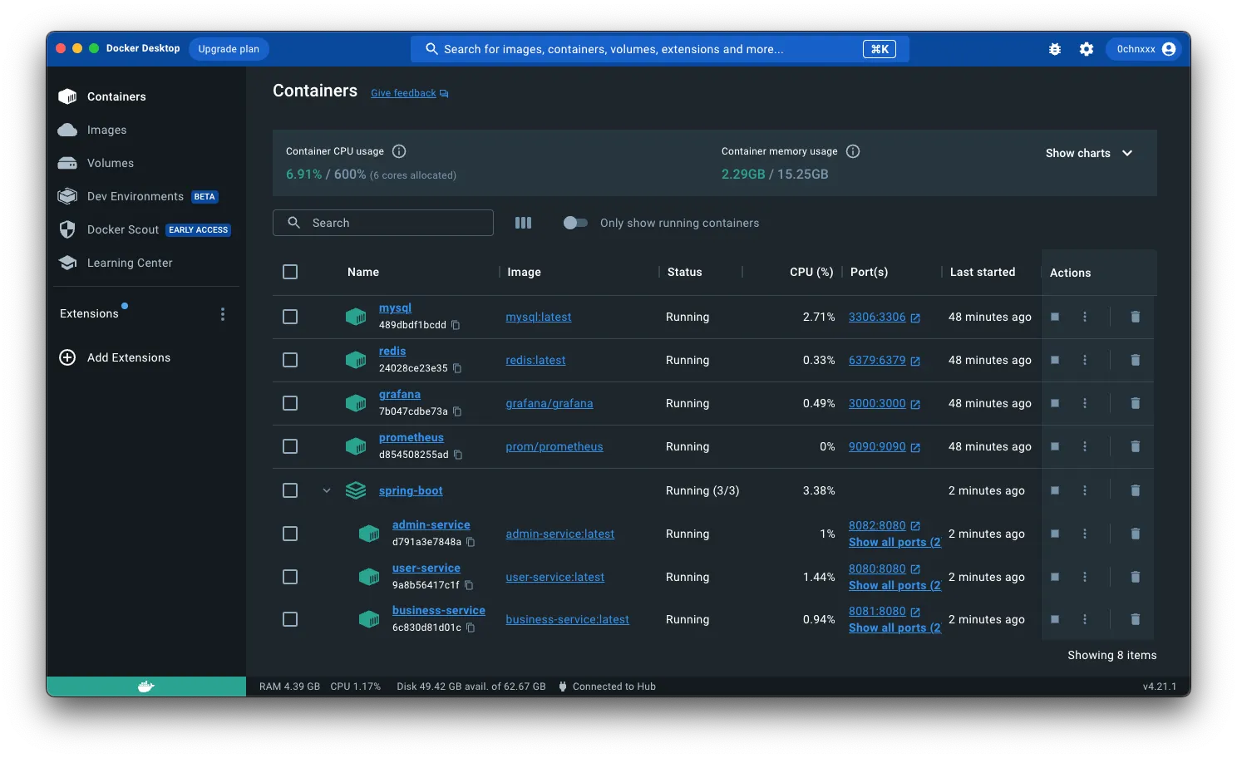The height and width of the screenshot is (758, 1237).
Task: Open Dev Environments in sidebar
Action: click(146, 196)
